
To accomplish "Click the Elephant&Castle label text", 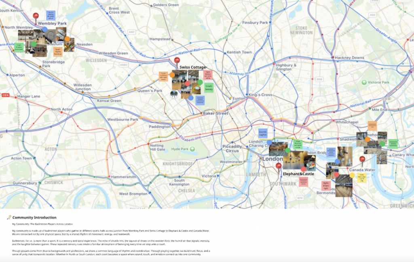I will (298, 174).
